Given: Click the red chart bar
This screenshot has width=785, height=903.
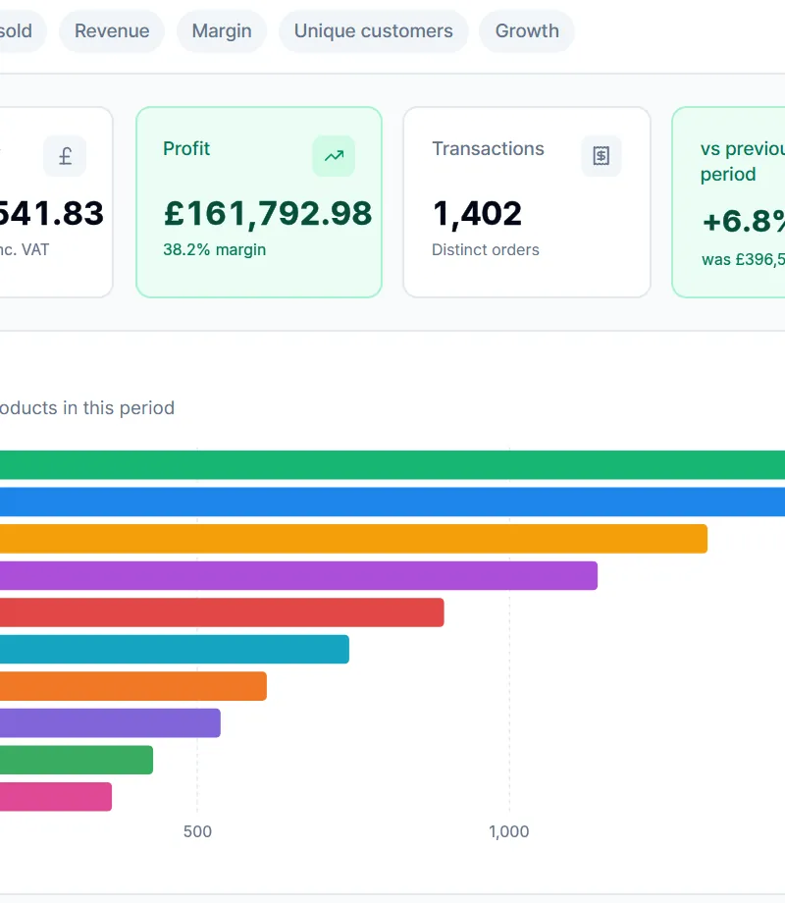Looking at the screenshot, I should pos(222,612).
